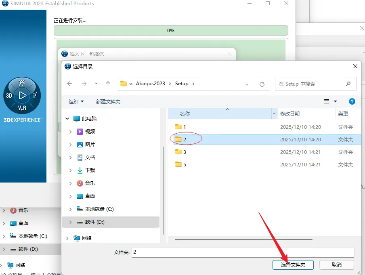Click the Forward navigation arrow
Image resolution: width=365 pixels, height=275 pixels.
pyautogui.click(x=84, y=84)
